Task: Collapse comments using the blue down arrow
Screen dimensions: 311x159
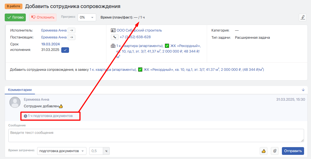Action: tap(303, 90)
